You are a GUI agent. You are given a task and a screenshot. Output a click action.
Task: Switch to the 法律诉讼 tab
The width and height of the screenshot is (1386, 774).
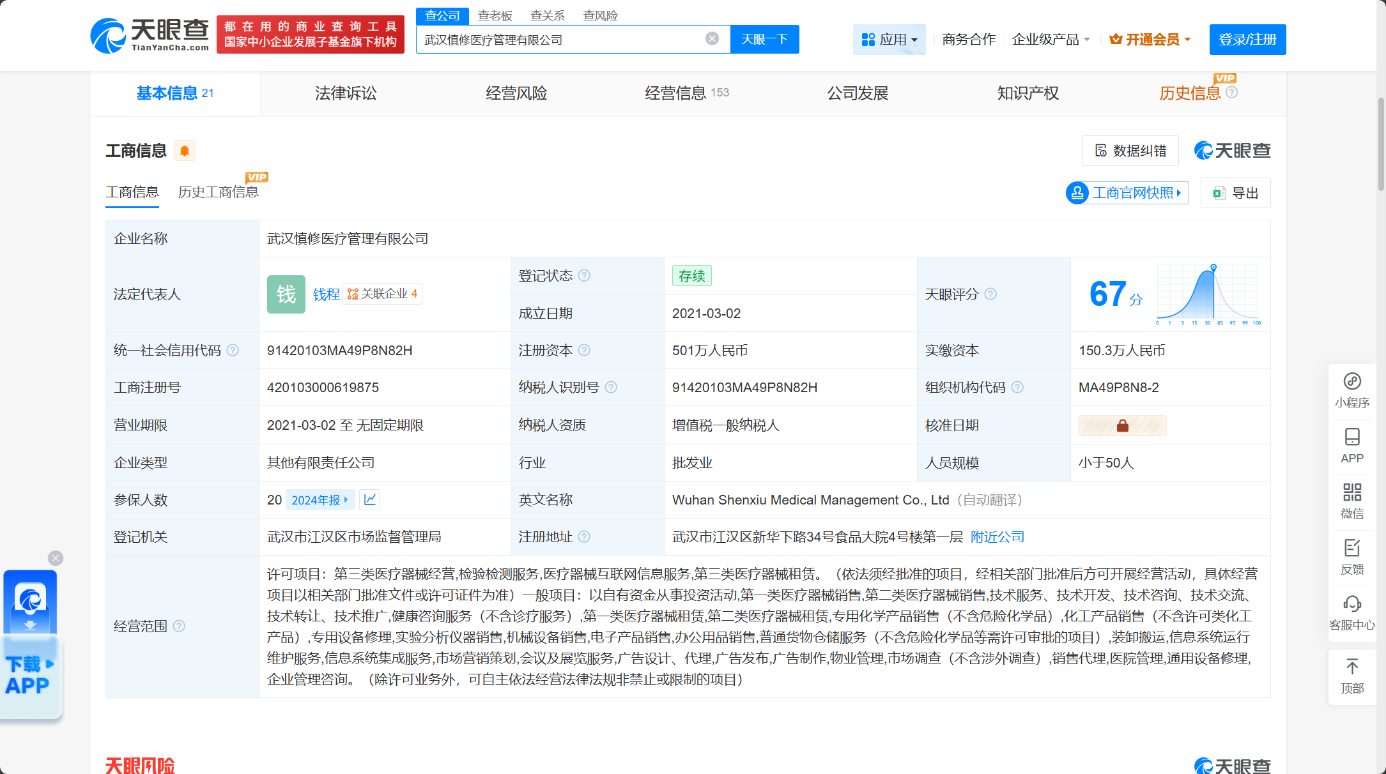346,93
